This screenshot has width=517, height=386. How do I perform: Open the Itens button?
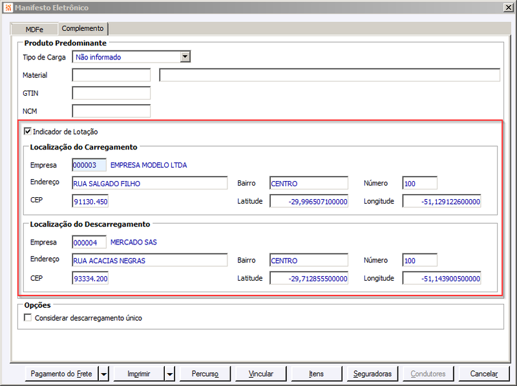[317, 374]
